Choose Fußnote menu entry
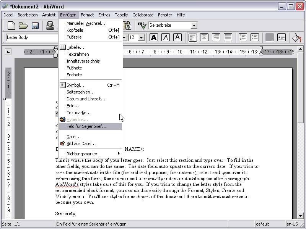This screenshot has width=306, height=229. [91, 68]
